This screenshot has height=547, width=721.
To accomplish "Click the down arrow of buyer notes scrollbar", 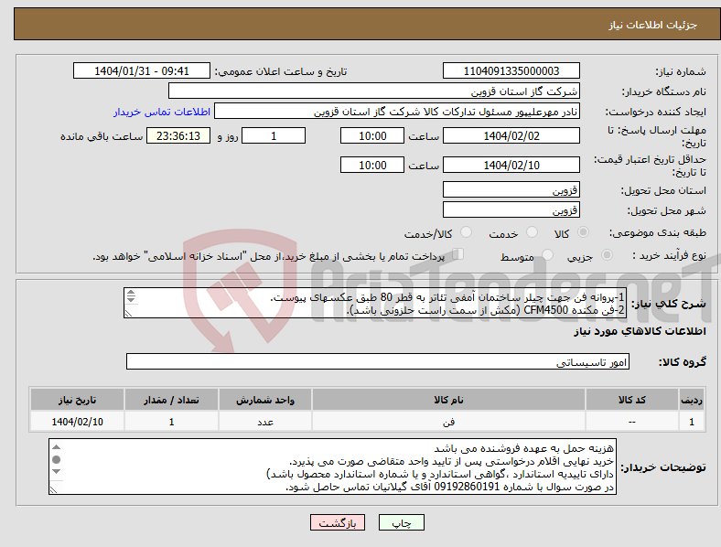I will (x=56, y=472).
